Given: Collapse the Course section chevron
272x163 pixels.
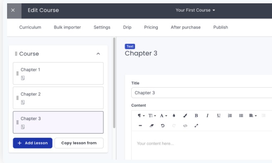Looking at the screenshot, I should click(98, 54).
